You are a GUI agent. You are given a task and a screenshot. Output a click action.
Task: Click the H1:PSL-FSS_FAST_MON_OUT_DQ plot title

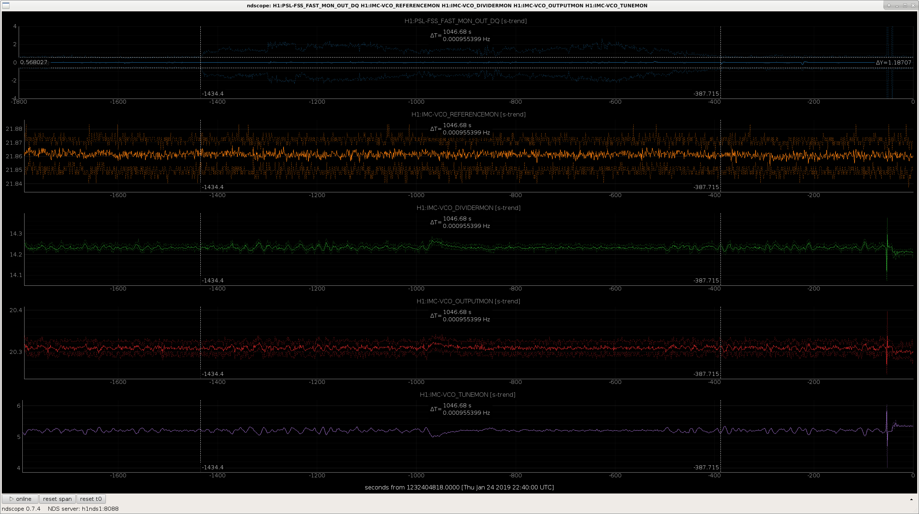tap(465, 21)
